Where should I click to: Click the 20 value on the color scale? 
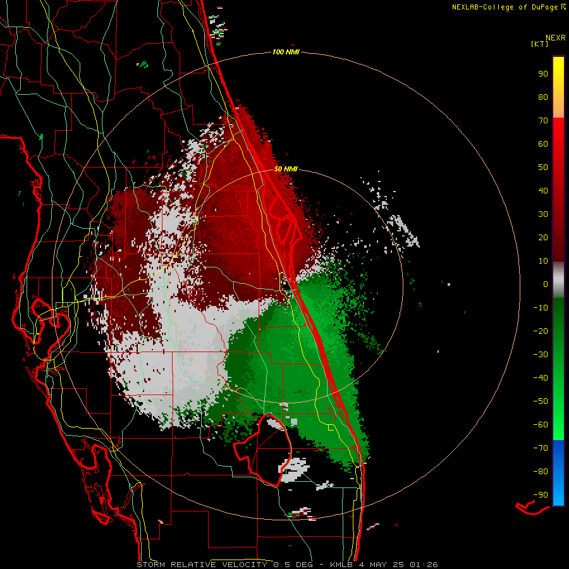(543, 237)
